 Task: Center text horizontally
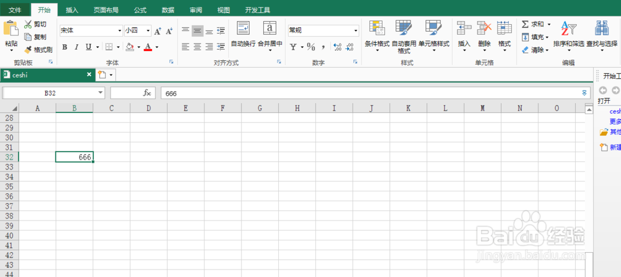(x=197, y=47)
